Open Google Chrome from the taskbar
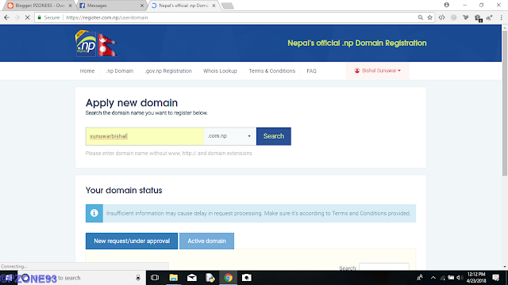508x285 pixels. tap(229, 278)
